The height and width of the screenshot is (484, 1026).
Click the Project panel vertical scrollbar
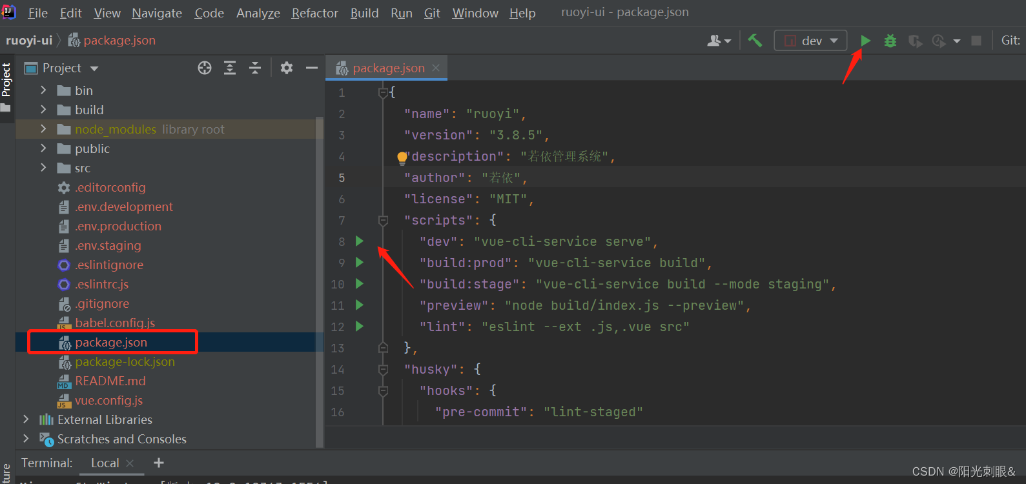(319, 281)
